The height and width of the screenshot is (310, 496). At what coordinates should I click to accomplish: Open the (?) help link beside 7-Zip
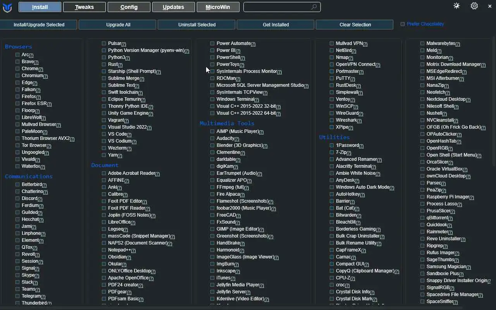click(349, 153)
